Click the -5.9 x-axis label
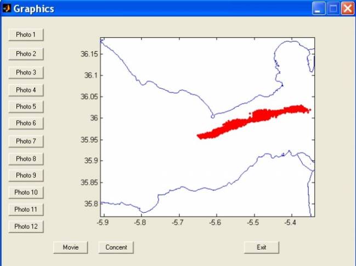The image size is (356, 266). [103, 223]
